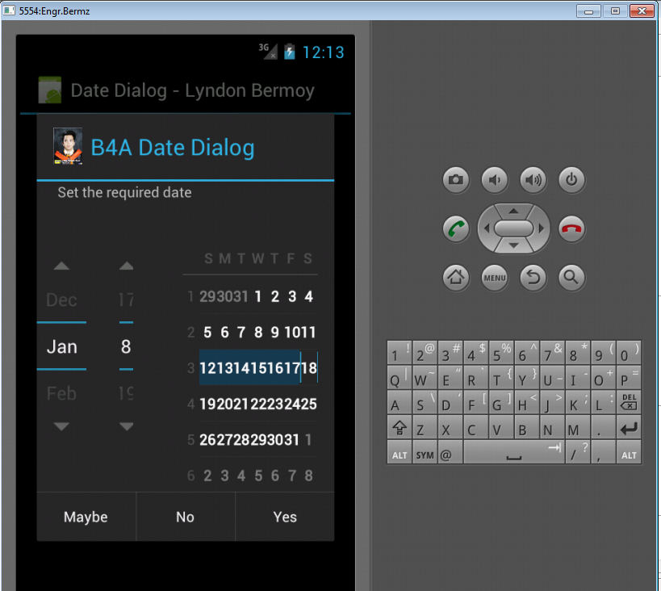
Task: Select date 5 in calendar week 2
Action: [x=207, y=333]
